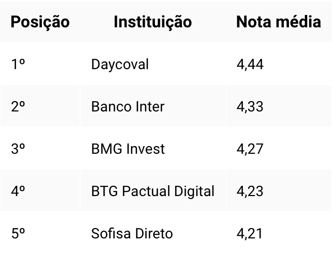Screen dimensions: 336x258
Task: Click the Nota média column header
Action: [279, 22]
